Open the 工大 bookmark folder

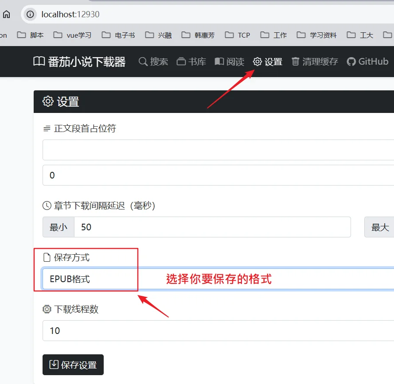pyautogui.click(x=360, y=35)
